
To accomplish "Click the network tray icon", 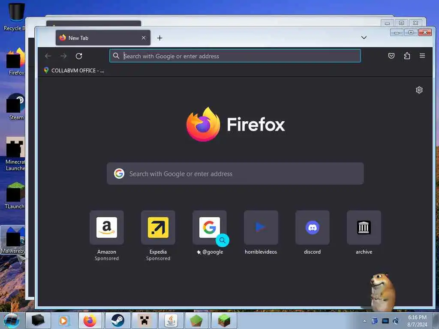I will click(x=385, y=321).
